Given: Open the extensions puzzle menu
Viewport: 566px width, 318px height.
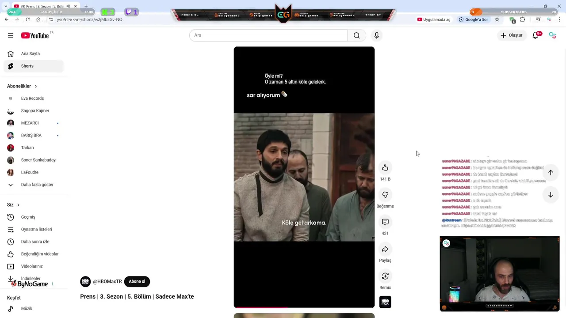Looking at the screenshot, I should click(523, 19).
